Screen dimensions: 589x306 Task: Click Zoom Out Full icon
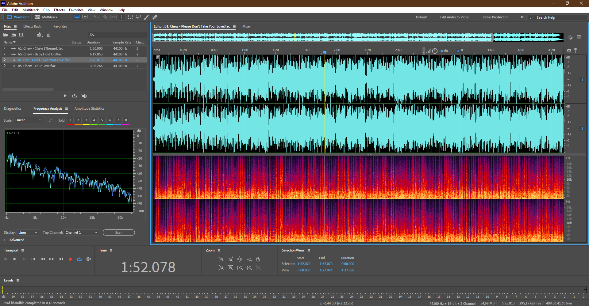(240, 259)
